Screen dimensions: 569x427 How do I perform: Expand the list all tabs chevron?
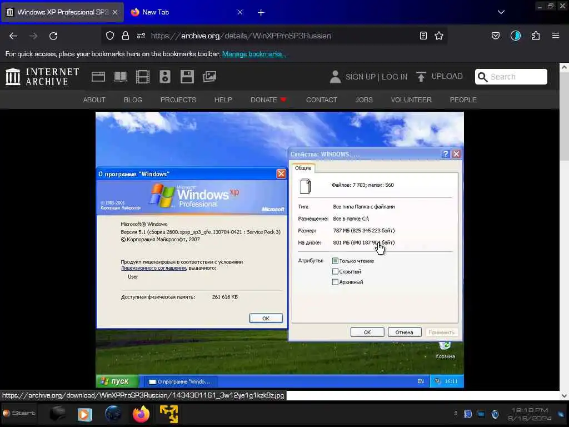pos(501,12)
